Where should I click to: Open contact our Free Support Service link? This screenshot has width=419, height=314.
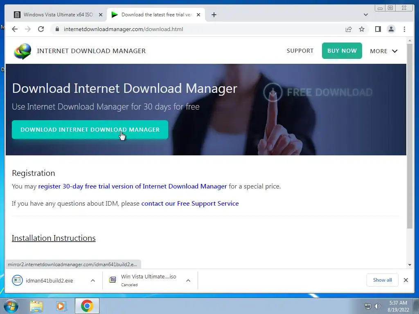click(x=190, y=204)
